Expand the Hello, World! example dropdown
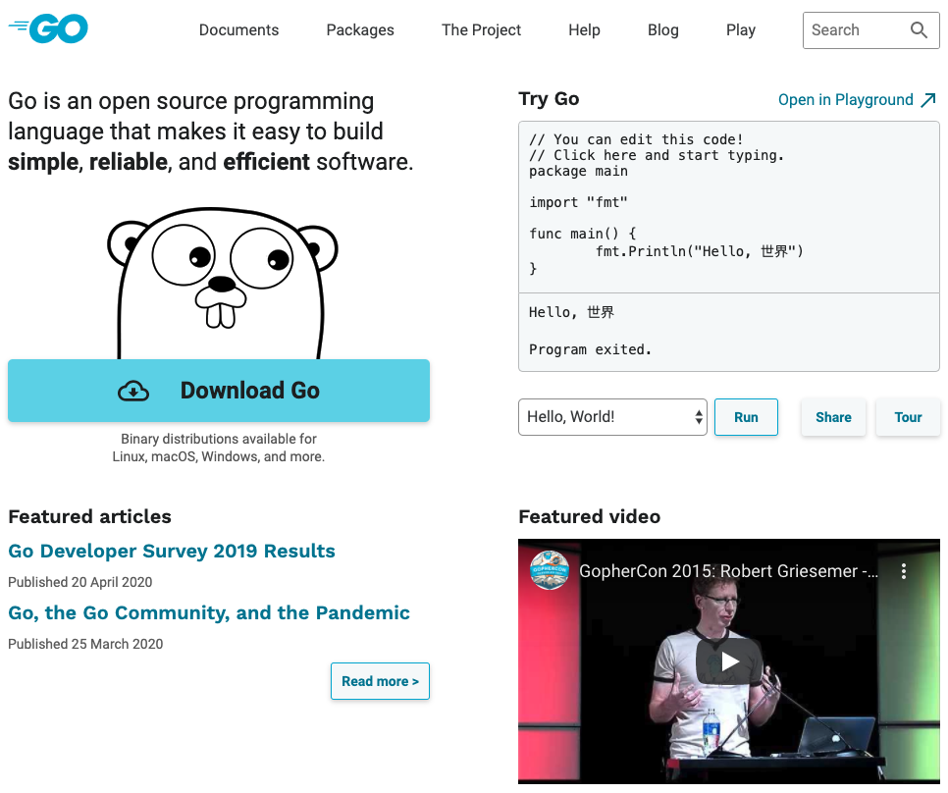Viewport: 948px width, 793px height. [612, 417]
